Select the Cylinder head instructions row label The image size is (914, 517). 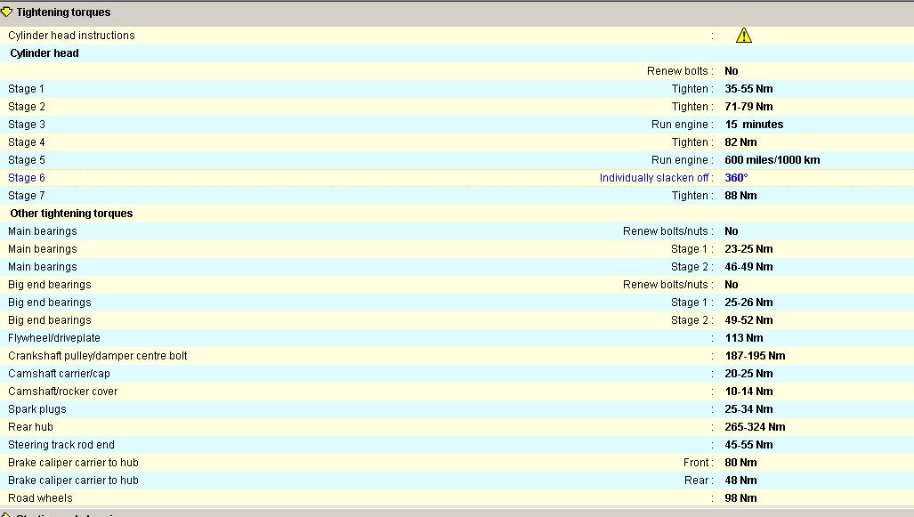(x=71, y=36)
